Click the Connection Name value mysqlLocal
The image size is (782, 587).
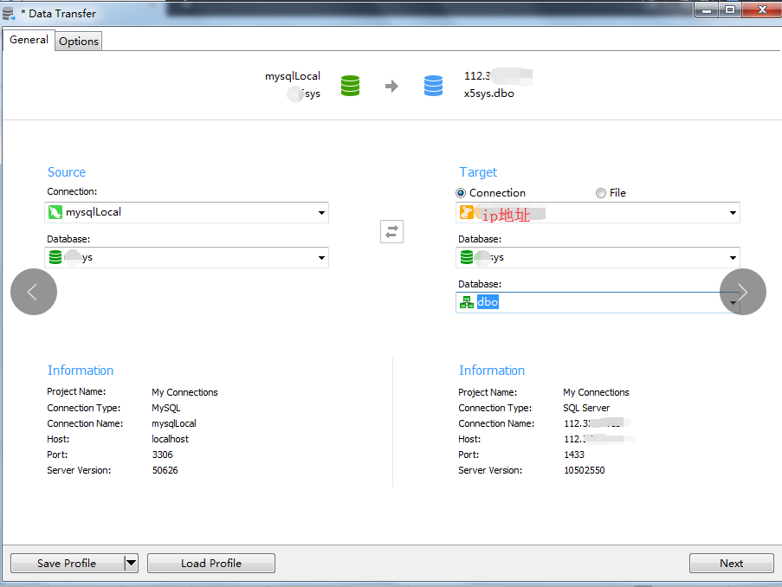click(x=174, y=423)
